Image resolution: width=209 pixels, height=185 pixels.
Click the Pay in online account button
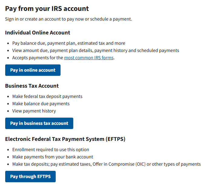pos(33,70)
